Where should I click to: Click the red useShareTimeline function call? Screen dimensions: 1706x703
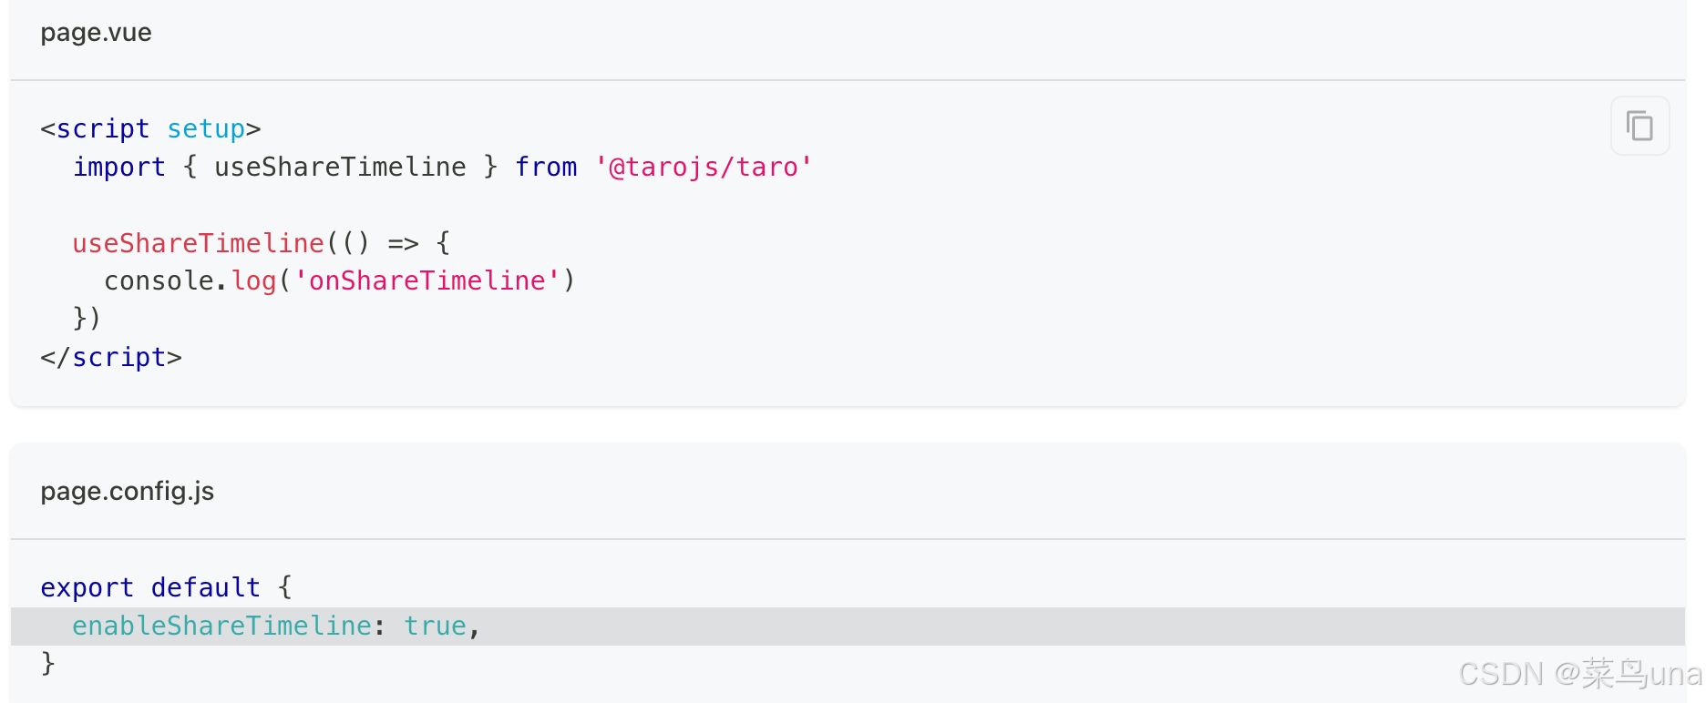[x=198, y=243]
